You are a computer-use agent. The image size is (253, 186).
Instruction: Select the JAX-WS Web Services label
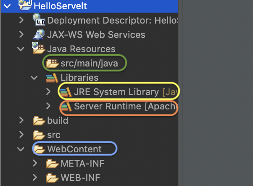(x=96, y=35)
